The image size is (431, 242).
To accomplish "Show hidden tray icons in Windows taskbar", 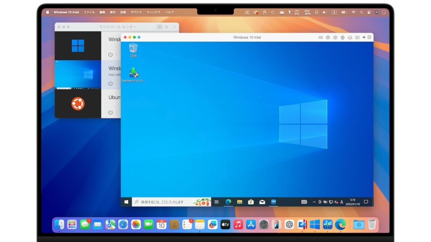I will [314, 202].
